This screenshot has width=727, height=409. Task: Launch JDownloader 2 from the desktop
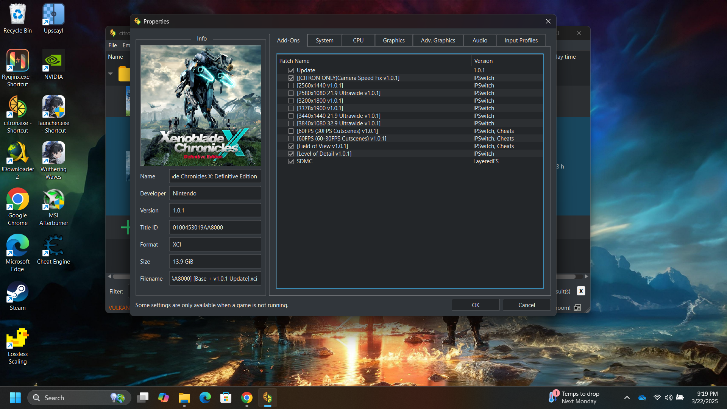tap(17, 161)
